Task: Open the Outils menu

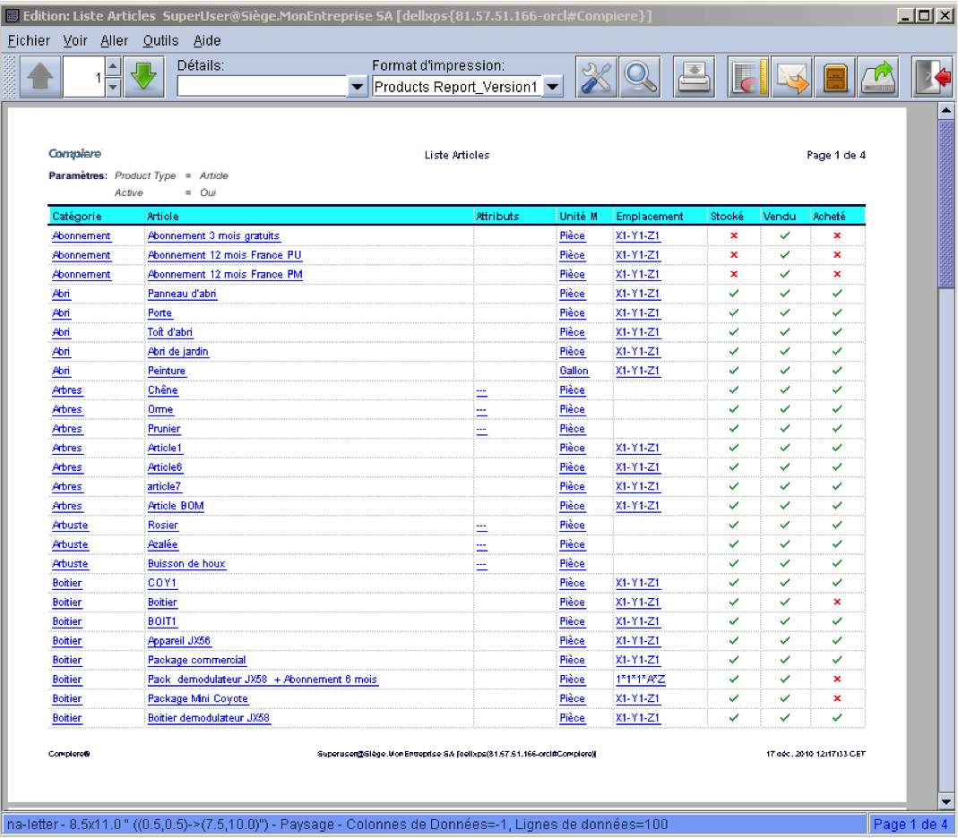Action: pyautogui.click(x=160, y=41)
